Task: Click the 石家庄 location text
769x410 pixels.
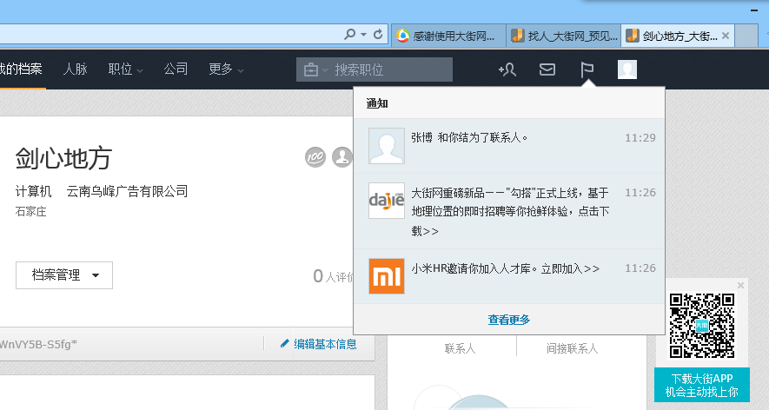Action: 31,212
